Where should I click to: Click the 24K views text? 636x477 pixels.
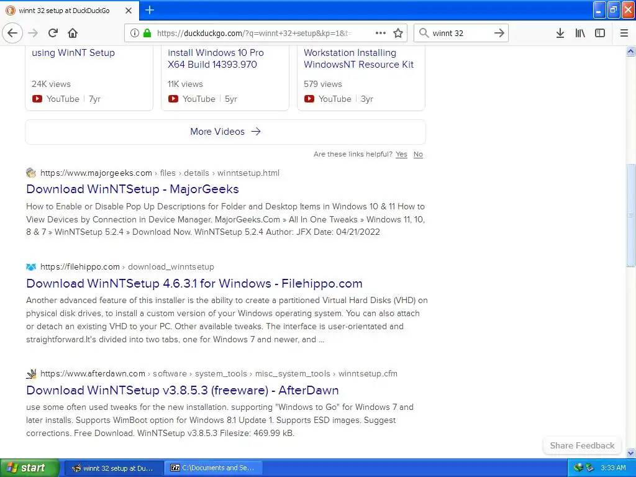coord(51,84)
